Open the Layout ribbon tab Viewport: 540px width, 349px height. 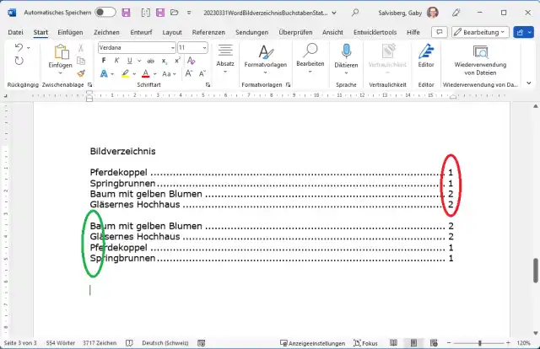(172, 32)
